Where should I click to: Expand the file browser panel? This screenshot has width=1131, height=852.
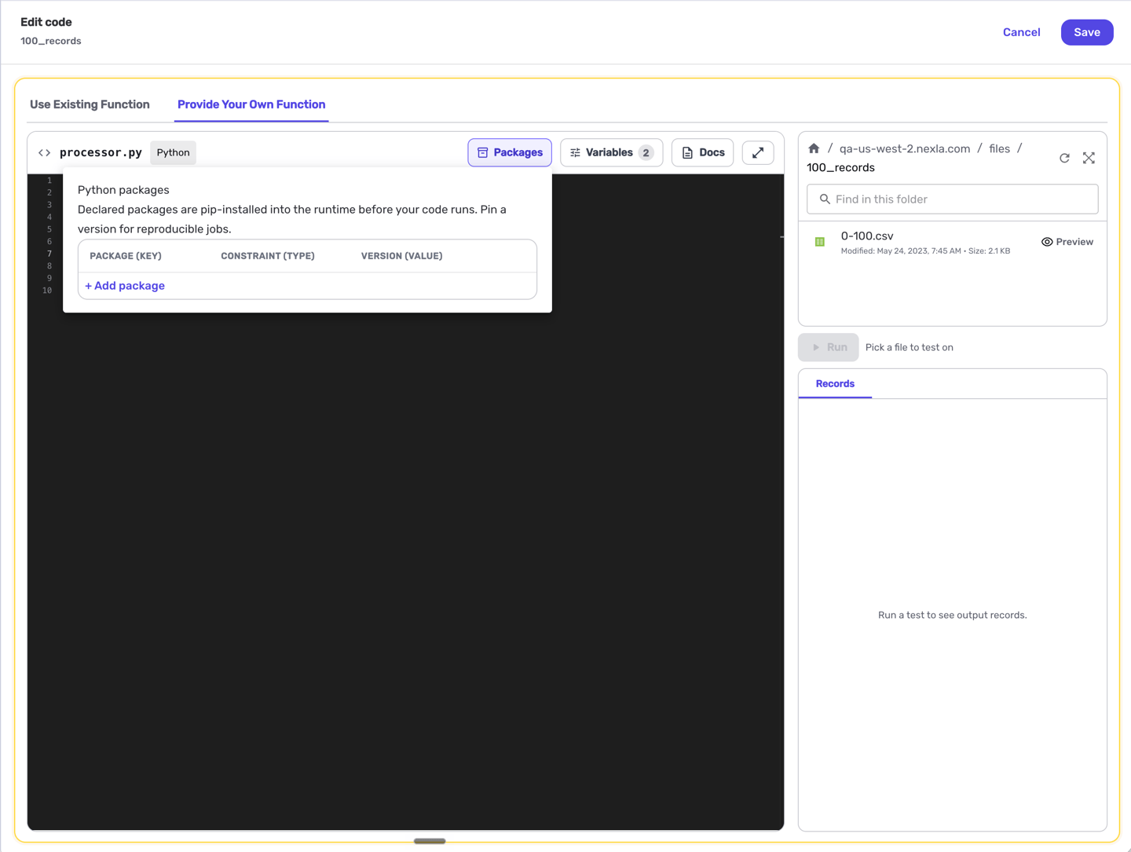1089,158
